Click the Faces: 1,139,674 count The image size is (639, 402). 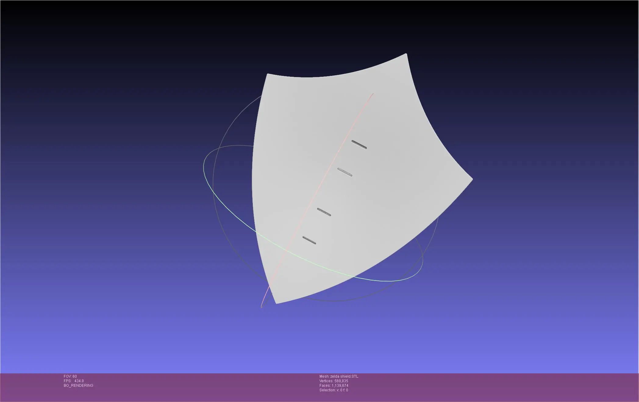[x=334, y=386]
